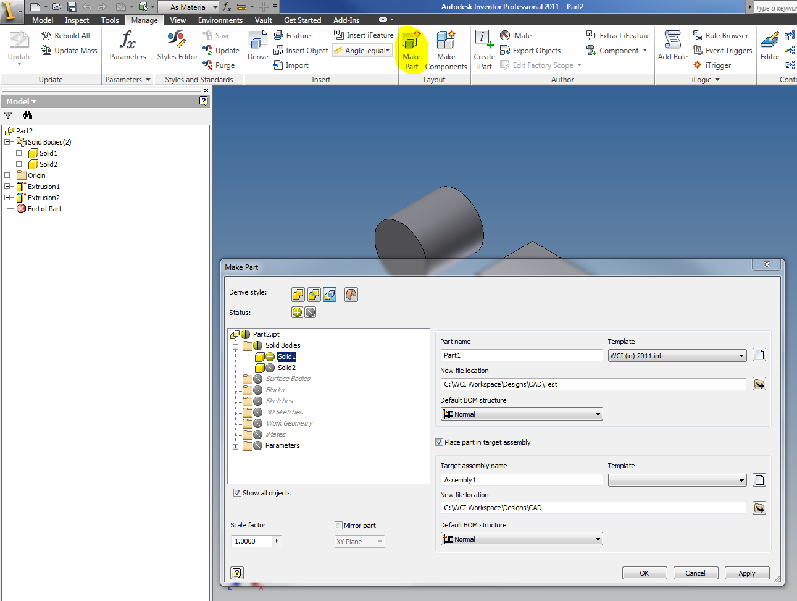Collapse Solid Bodies in the Make Part tree
The height and width of the screenshot is (601, 797).
click(x=235, y=346)
